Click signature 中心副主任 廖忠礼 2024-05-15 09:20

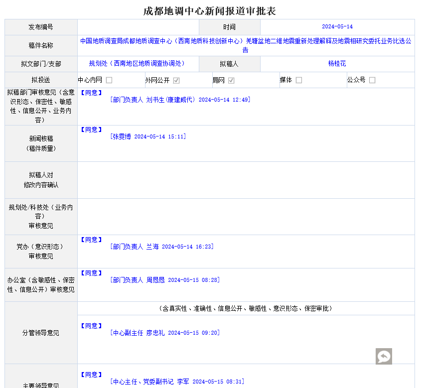pos(165,333)
